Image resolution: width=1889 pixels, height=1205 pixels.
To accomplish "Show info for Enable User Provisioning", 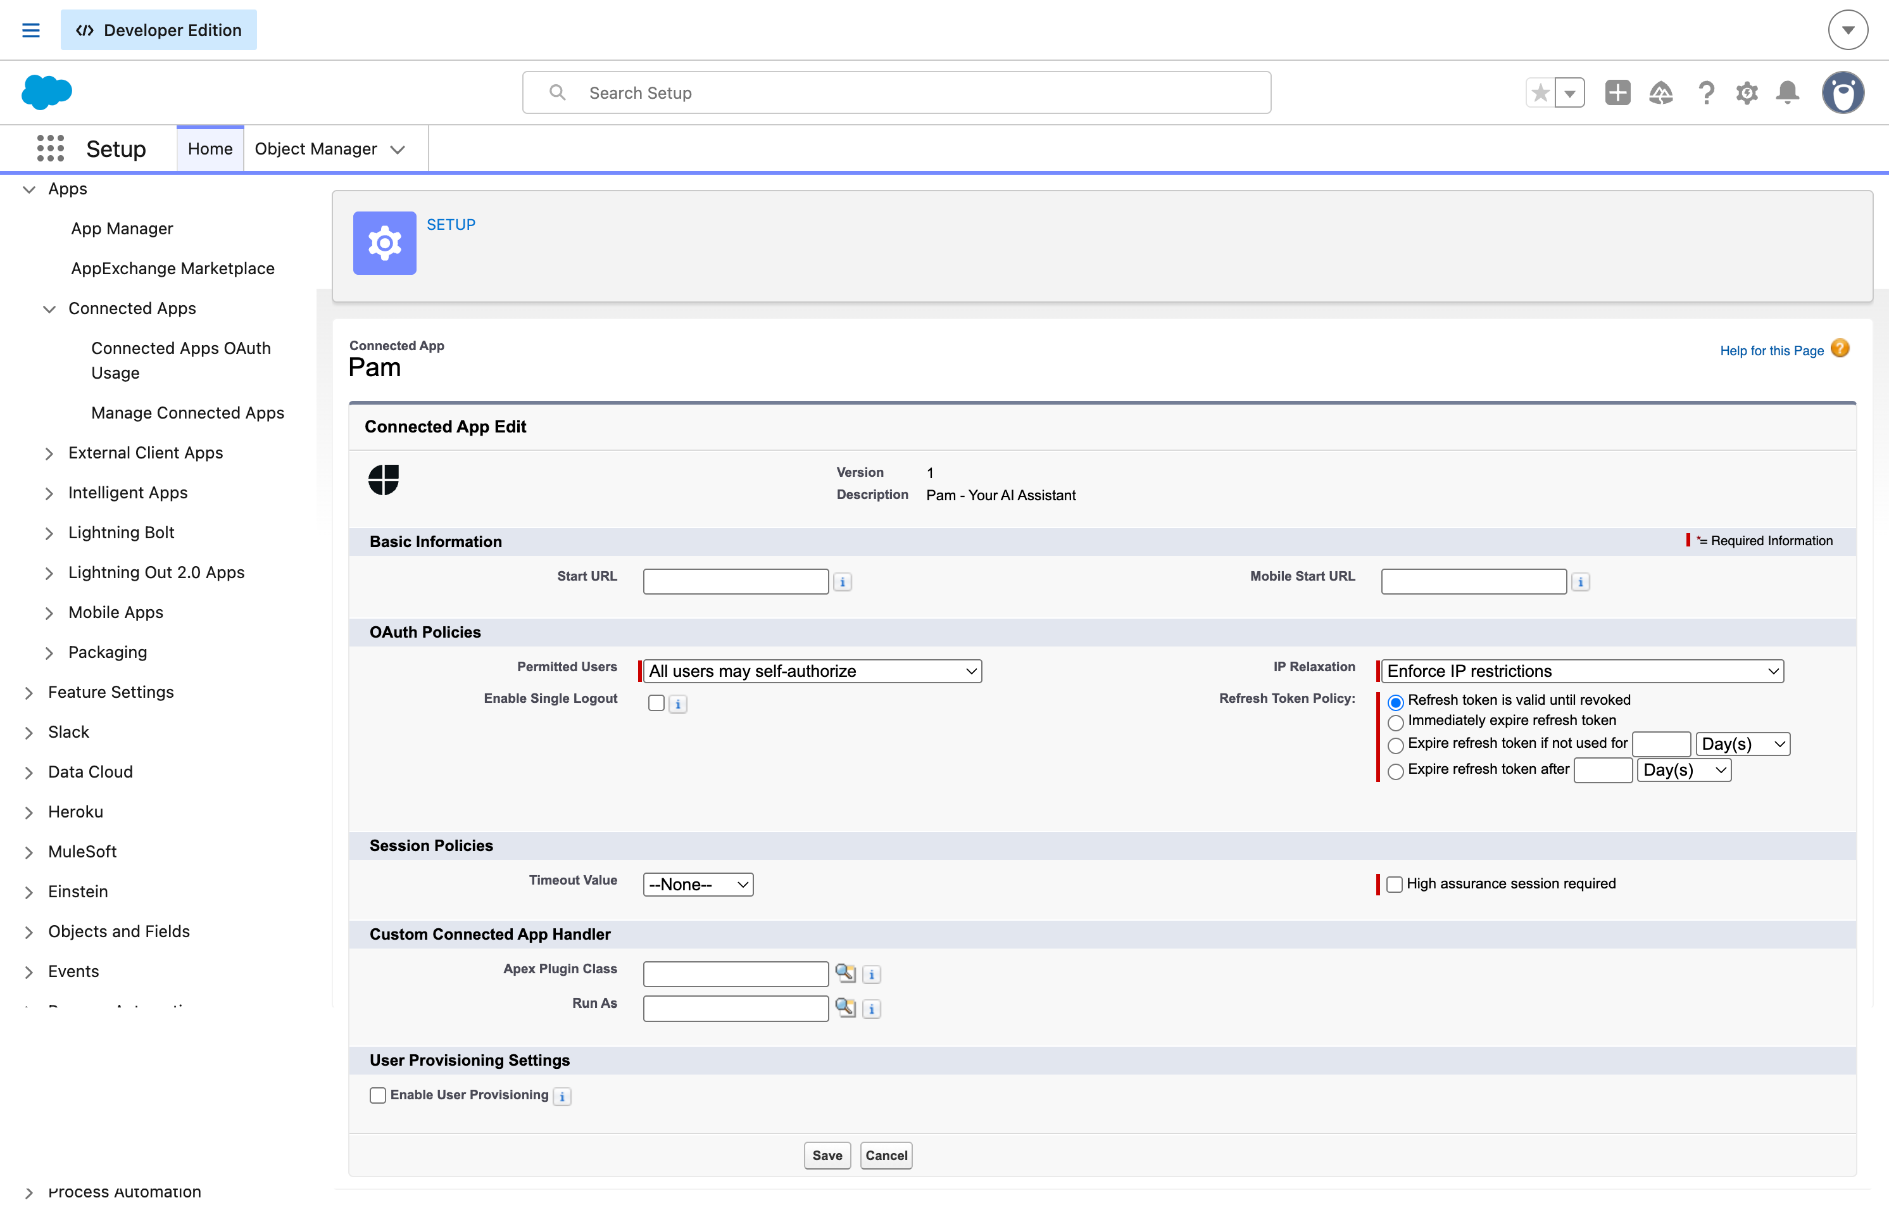I will [563, 1097].
